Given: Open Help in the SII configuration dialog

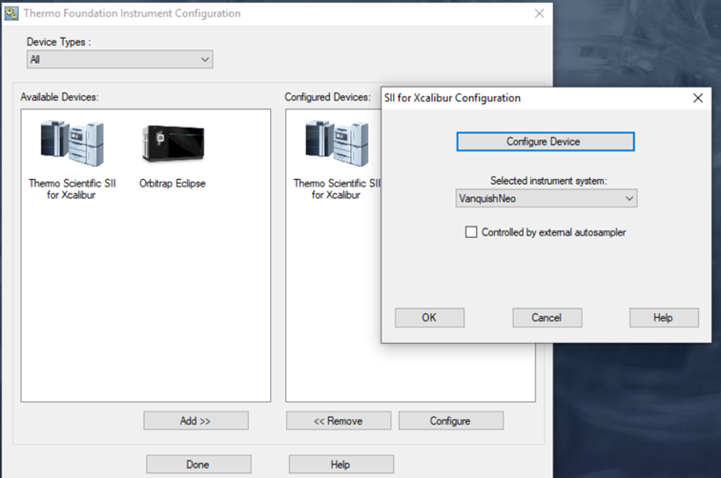Looking at the screenshot, I should [x=664, y=318].
